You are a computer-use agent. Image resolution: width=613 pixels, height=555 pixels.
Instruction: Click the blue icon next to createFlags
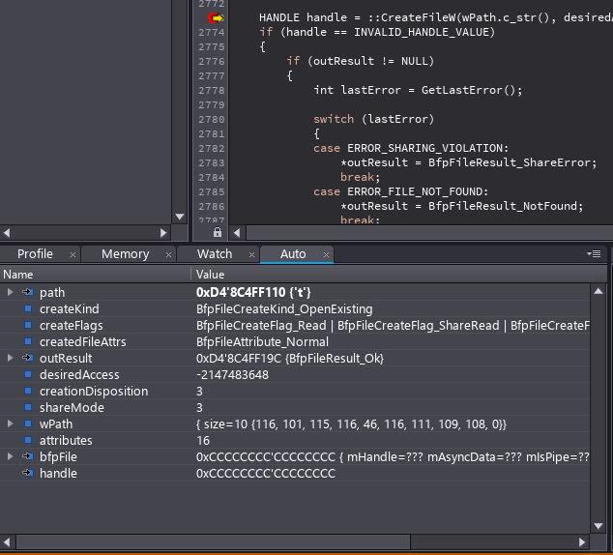click(28, 325)
